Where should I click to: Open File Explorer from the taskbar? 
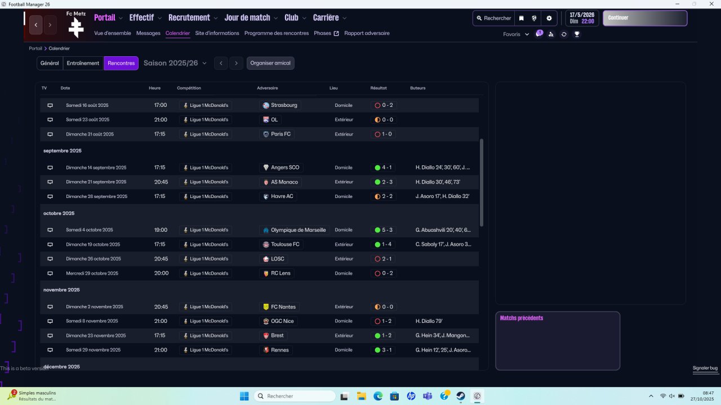point(361,396)
